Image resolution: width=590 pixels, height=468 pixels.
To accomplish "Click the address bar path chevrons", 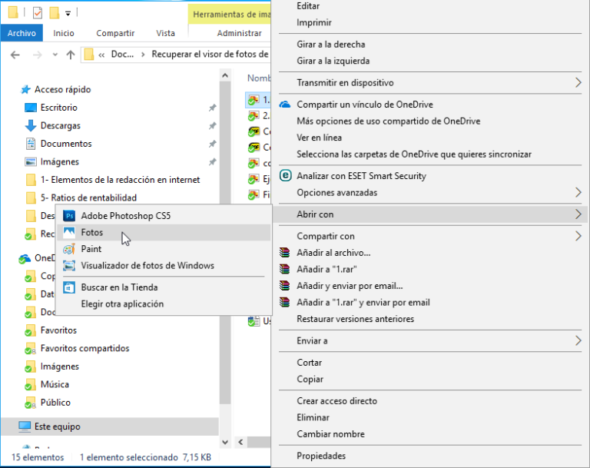I will 101,55.
